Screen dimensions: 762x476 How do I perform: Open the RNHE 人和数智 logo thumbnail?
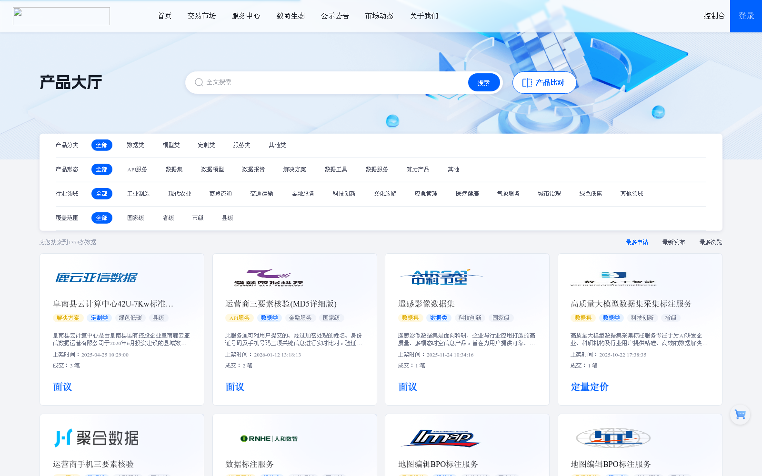coord(269,438)
